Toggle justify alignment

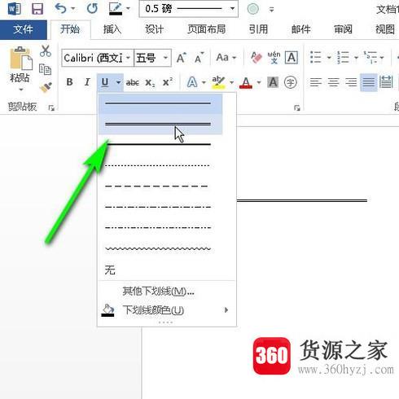click(369, 82)
